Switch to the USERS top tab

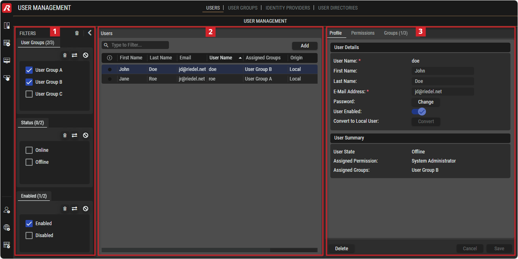[213, 8]
